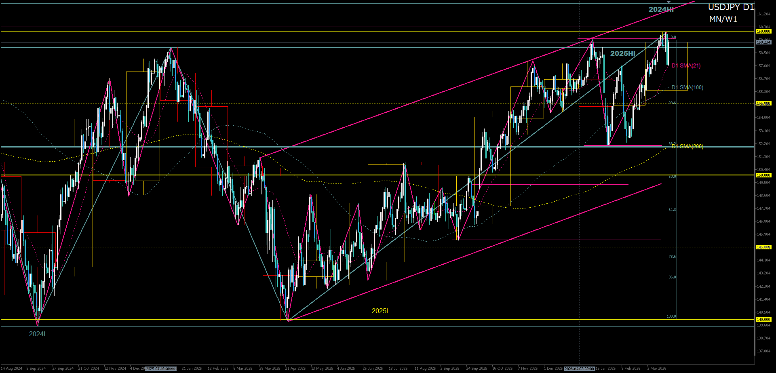Click the 2026.01.02 00:00 date marker
776x373 pixels.
(580, 369)
